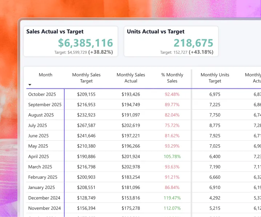This screenshot has width=261, height=217.
Task: Click March 2025 sales actual $202,978
Action: click(131, 167)
